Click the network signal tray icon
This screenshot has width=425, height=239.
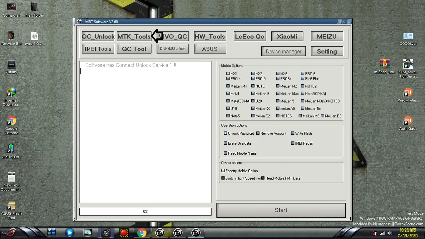point(382,233)
